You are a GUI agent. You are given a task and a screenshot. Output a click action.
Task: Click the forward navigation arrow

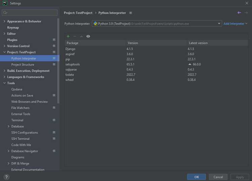pyautogui.click(x=246, y=12)
